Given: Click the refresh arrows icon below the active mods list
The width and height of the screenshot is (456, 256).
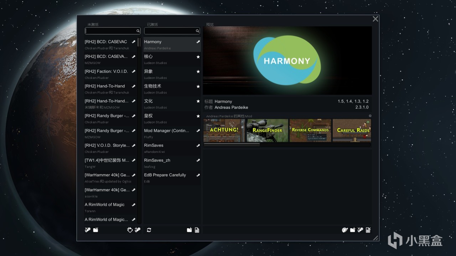Looking at the screenshot, I should tap(149, 230).
